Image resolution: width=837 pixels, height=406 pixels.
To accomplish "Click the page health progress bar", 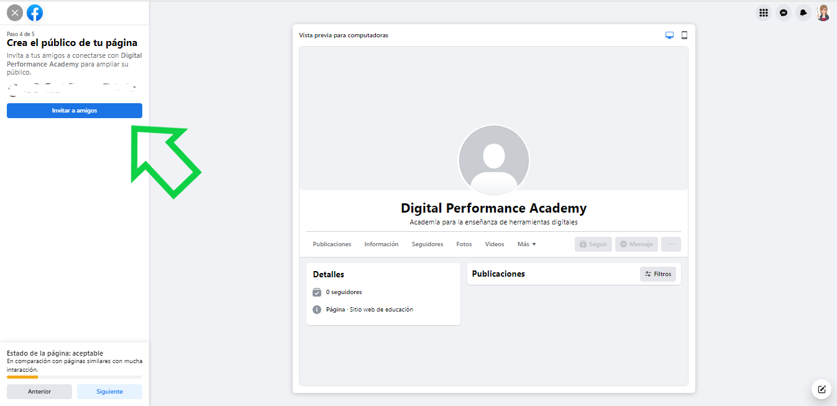I will 75,377.
